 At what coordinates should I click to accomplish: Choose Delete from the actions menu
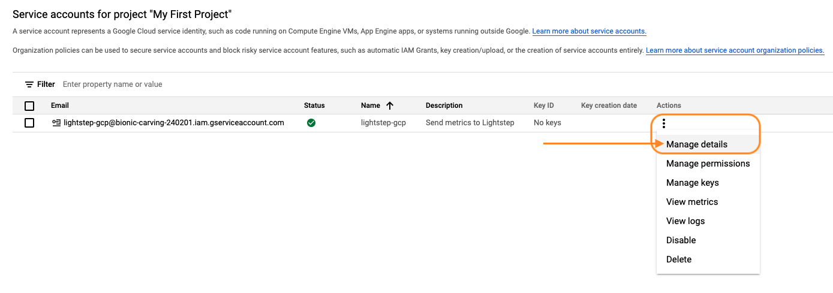click(678, 259)
